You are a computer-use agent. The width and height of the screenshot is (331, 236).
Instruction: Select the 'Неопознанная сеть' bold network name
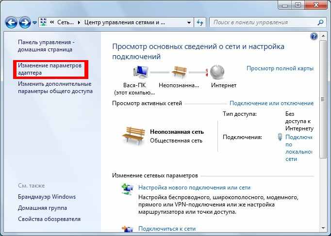[x=177, y=132]
